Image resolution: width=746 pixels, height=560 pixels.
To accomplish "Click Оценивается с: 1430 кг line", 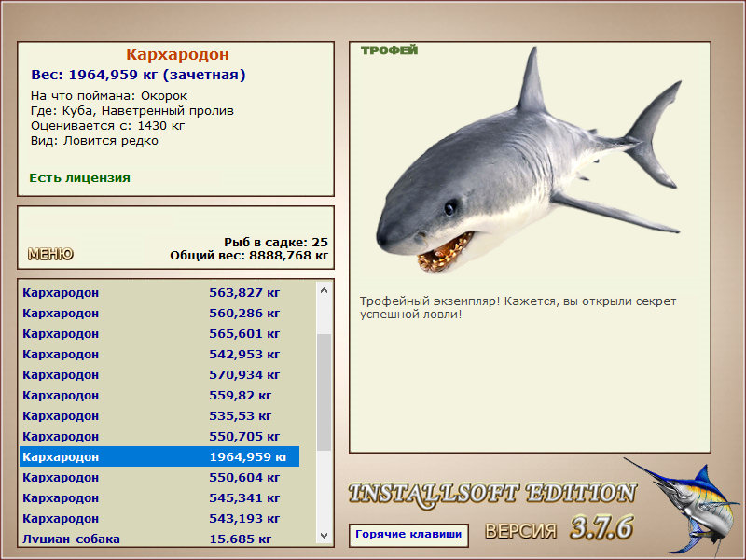I will tap(107, 126).
